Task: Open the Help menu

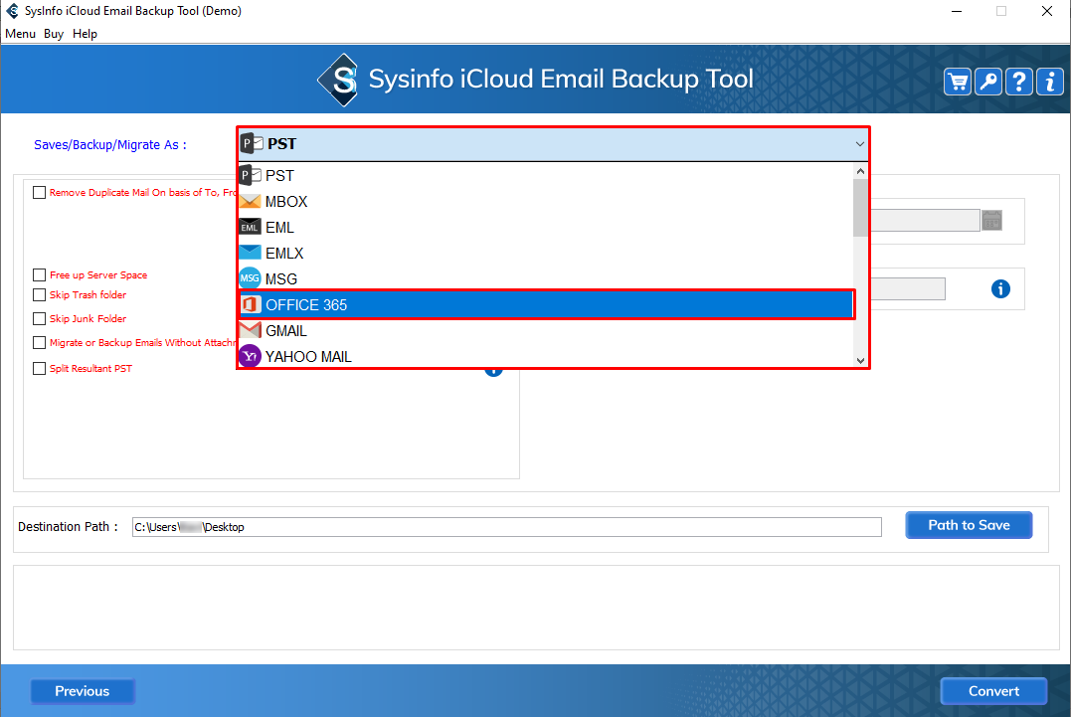Action: pyautogui.click(x=85, y=34)
